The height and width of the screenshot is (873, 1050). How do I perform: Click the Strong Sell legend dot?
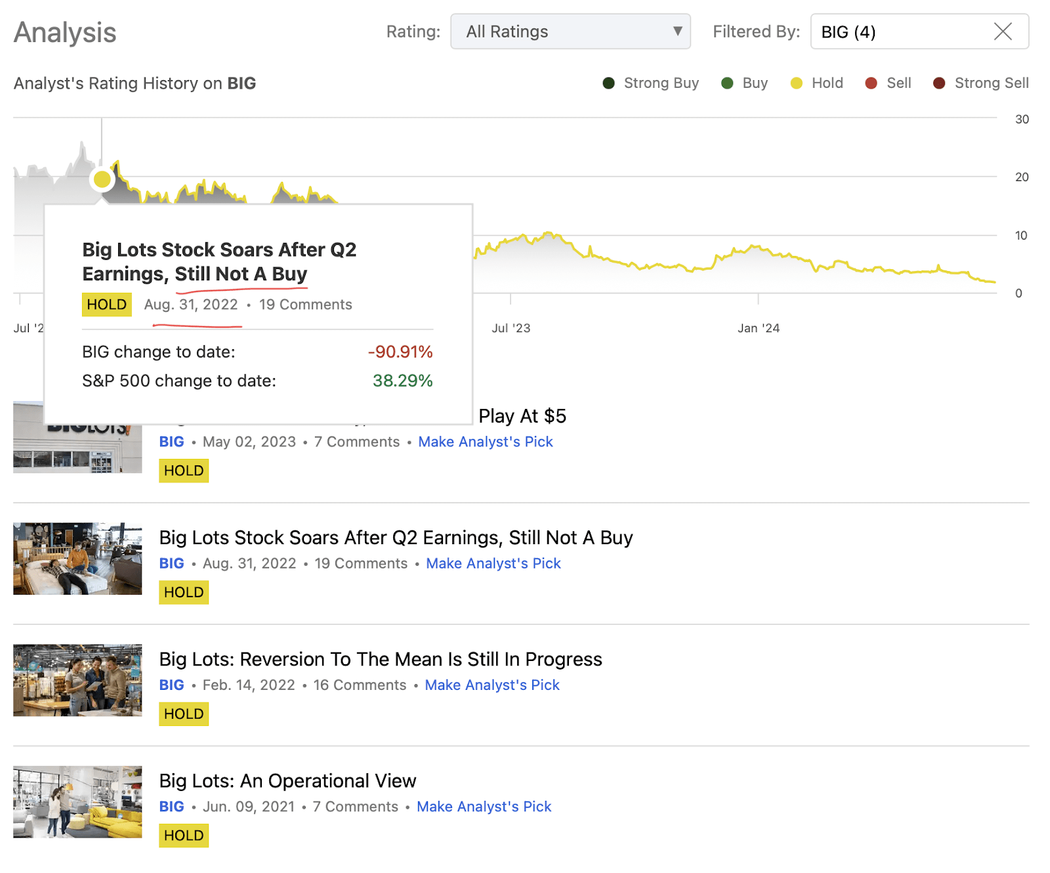[939, 83]
